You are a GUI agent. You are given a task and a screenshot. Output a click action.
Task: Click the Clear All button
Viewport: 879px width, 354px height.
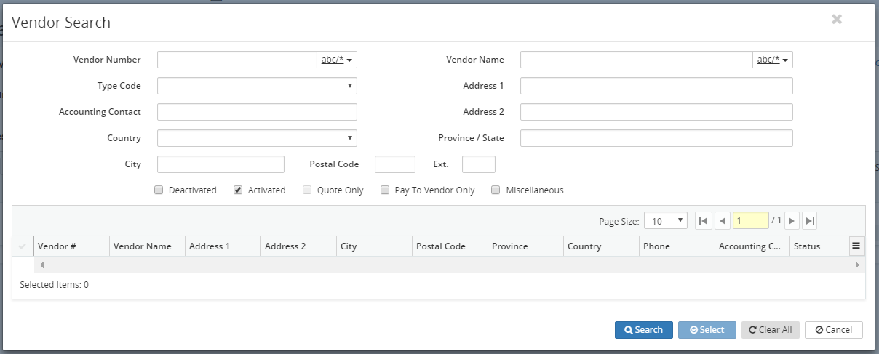(x=770, y=330)
